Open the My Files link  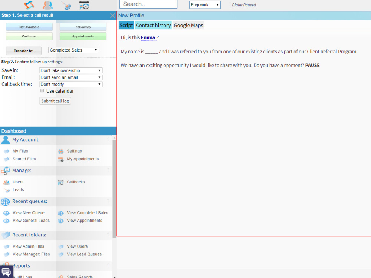coord(20,151)
